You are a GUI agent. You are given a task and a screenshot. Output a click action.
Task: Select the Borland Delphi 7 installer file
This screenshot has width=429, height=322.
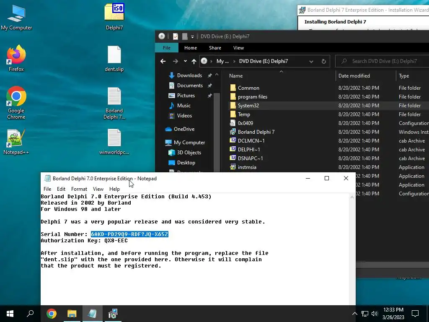[256, 132]
